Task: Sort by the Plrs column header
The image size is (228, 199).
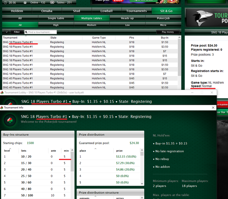Action: coord(132,38)
